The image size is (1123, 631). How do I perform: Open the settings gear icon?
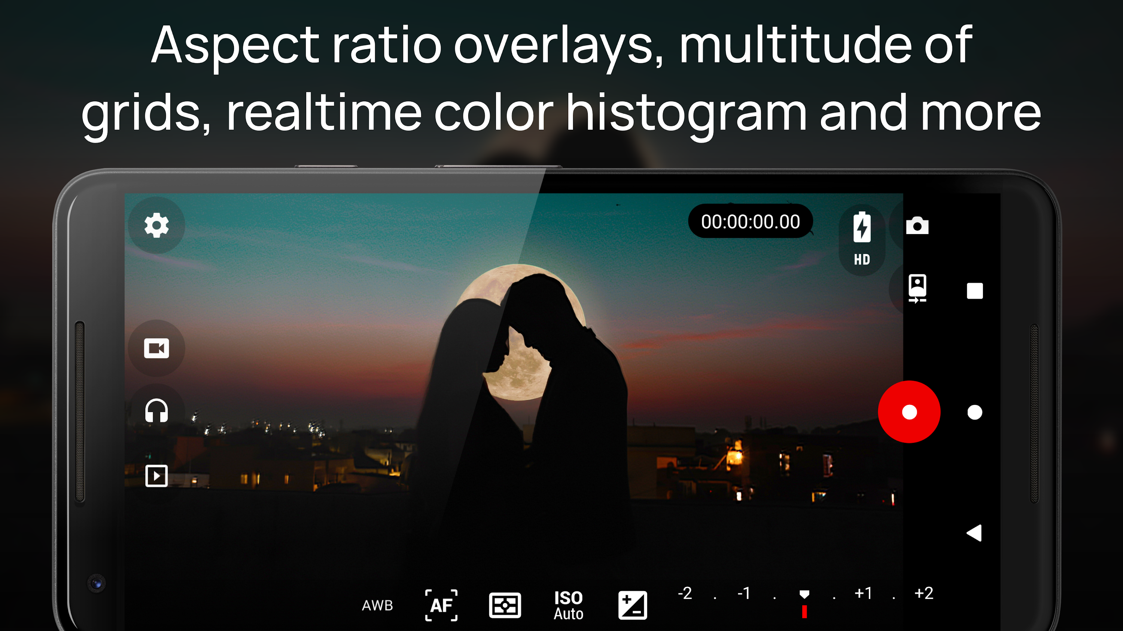(x=156, y=225)
